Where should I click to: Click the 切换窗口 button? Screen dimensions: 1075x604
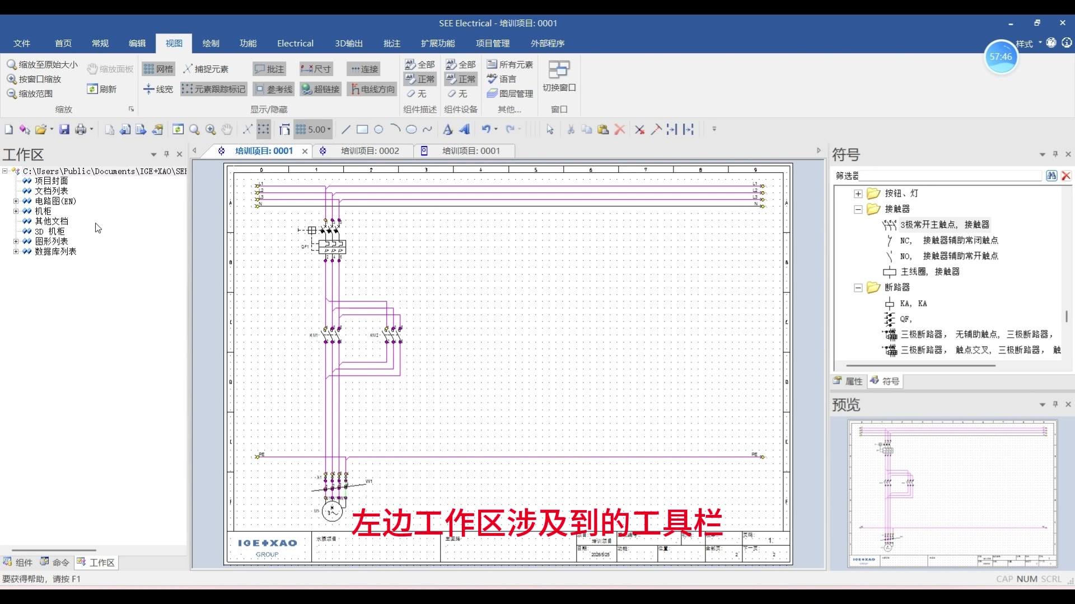point(559,76)
